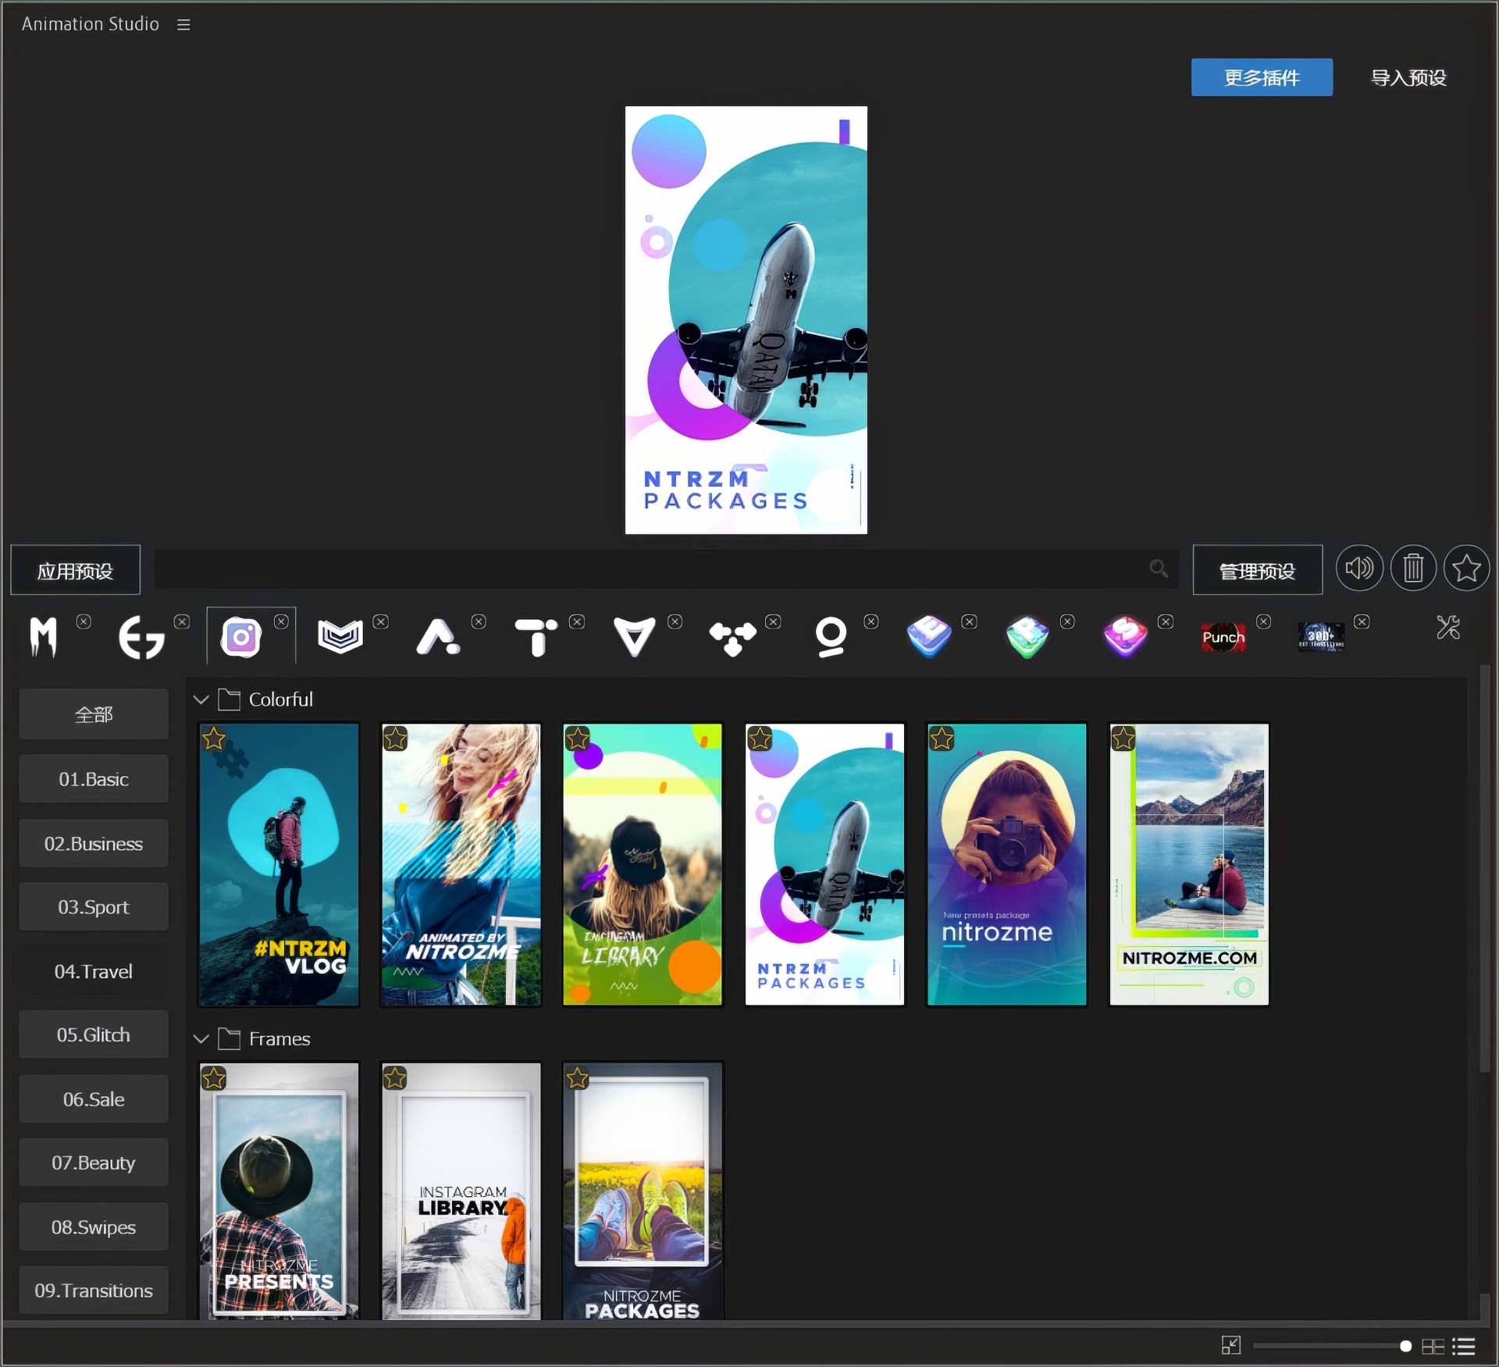The image size is (1499, 1367).
Task: Select the Instagram pack icon
Action: [x=241, y=638]
